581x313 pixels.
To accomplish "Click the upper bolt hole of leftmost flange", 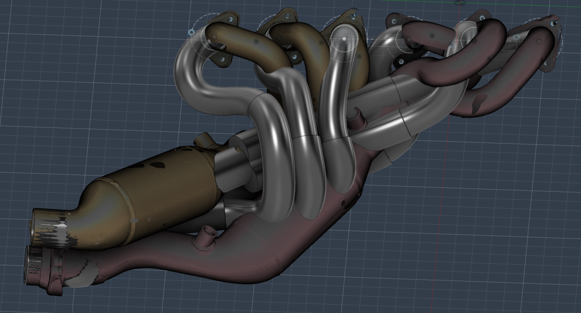I will coord(230,19).
